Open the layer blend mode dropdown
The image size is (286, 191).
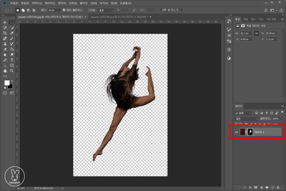(x=246, y=118)
